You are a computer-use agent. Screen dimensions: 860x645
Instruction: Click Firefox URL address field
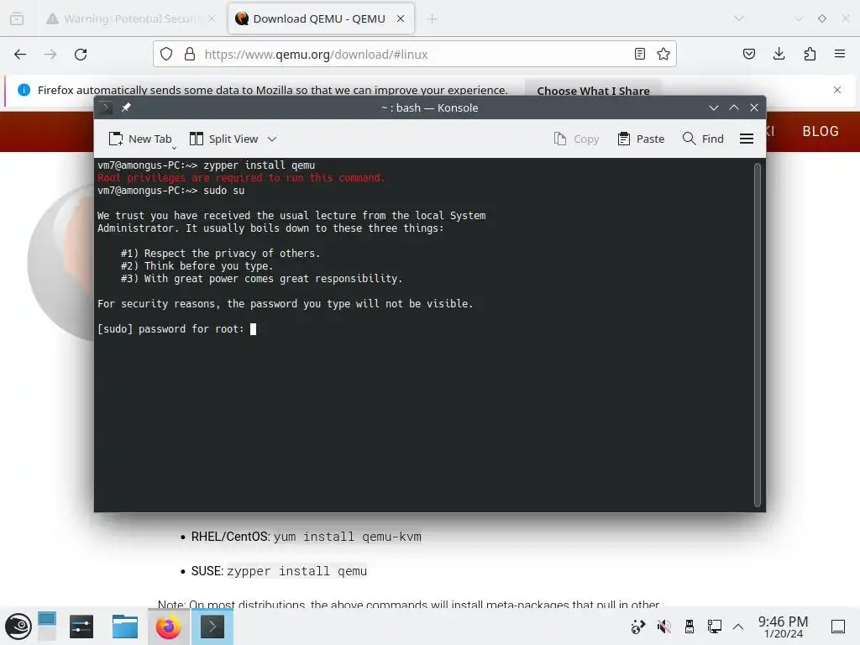(414, 55)
